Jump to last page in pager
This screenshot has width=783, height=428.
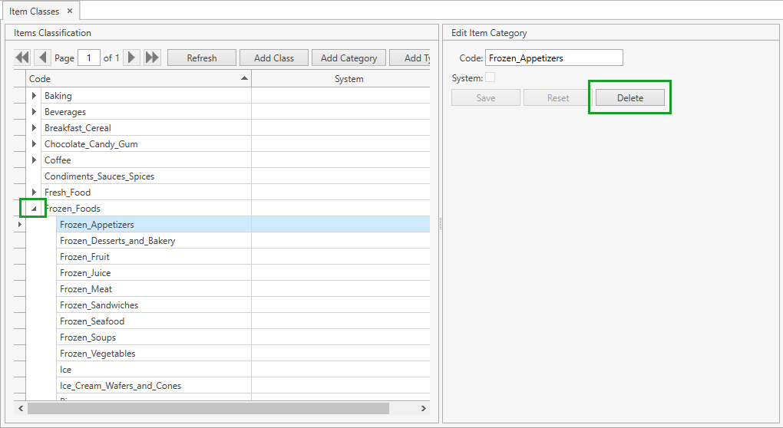pyautogui.click(x=152, y=58)
